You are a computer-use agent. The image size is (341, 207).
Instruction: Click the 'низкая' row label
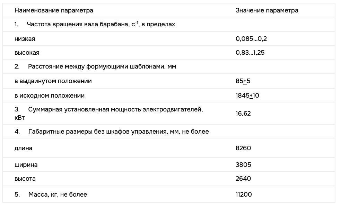click(25, 39)
